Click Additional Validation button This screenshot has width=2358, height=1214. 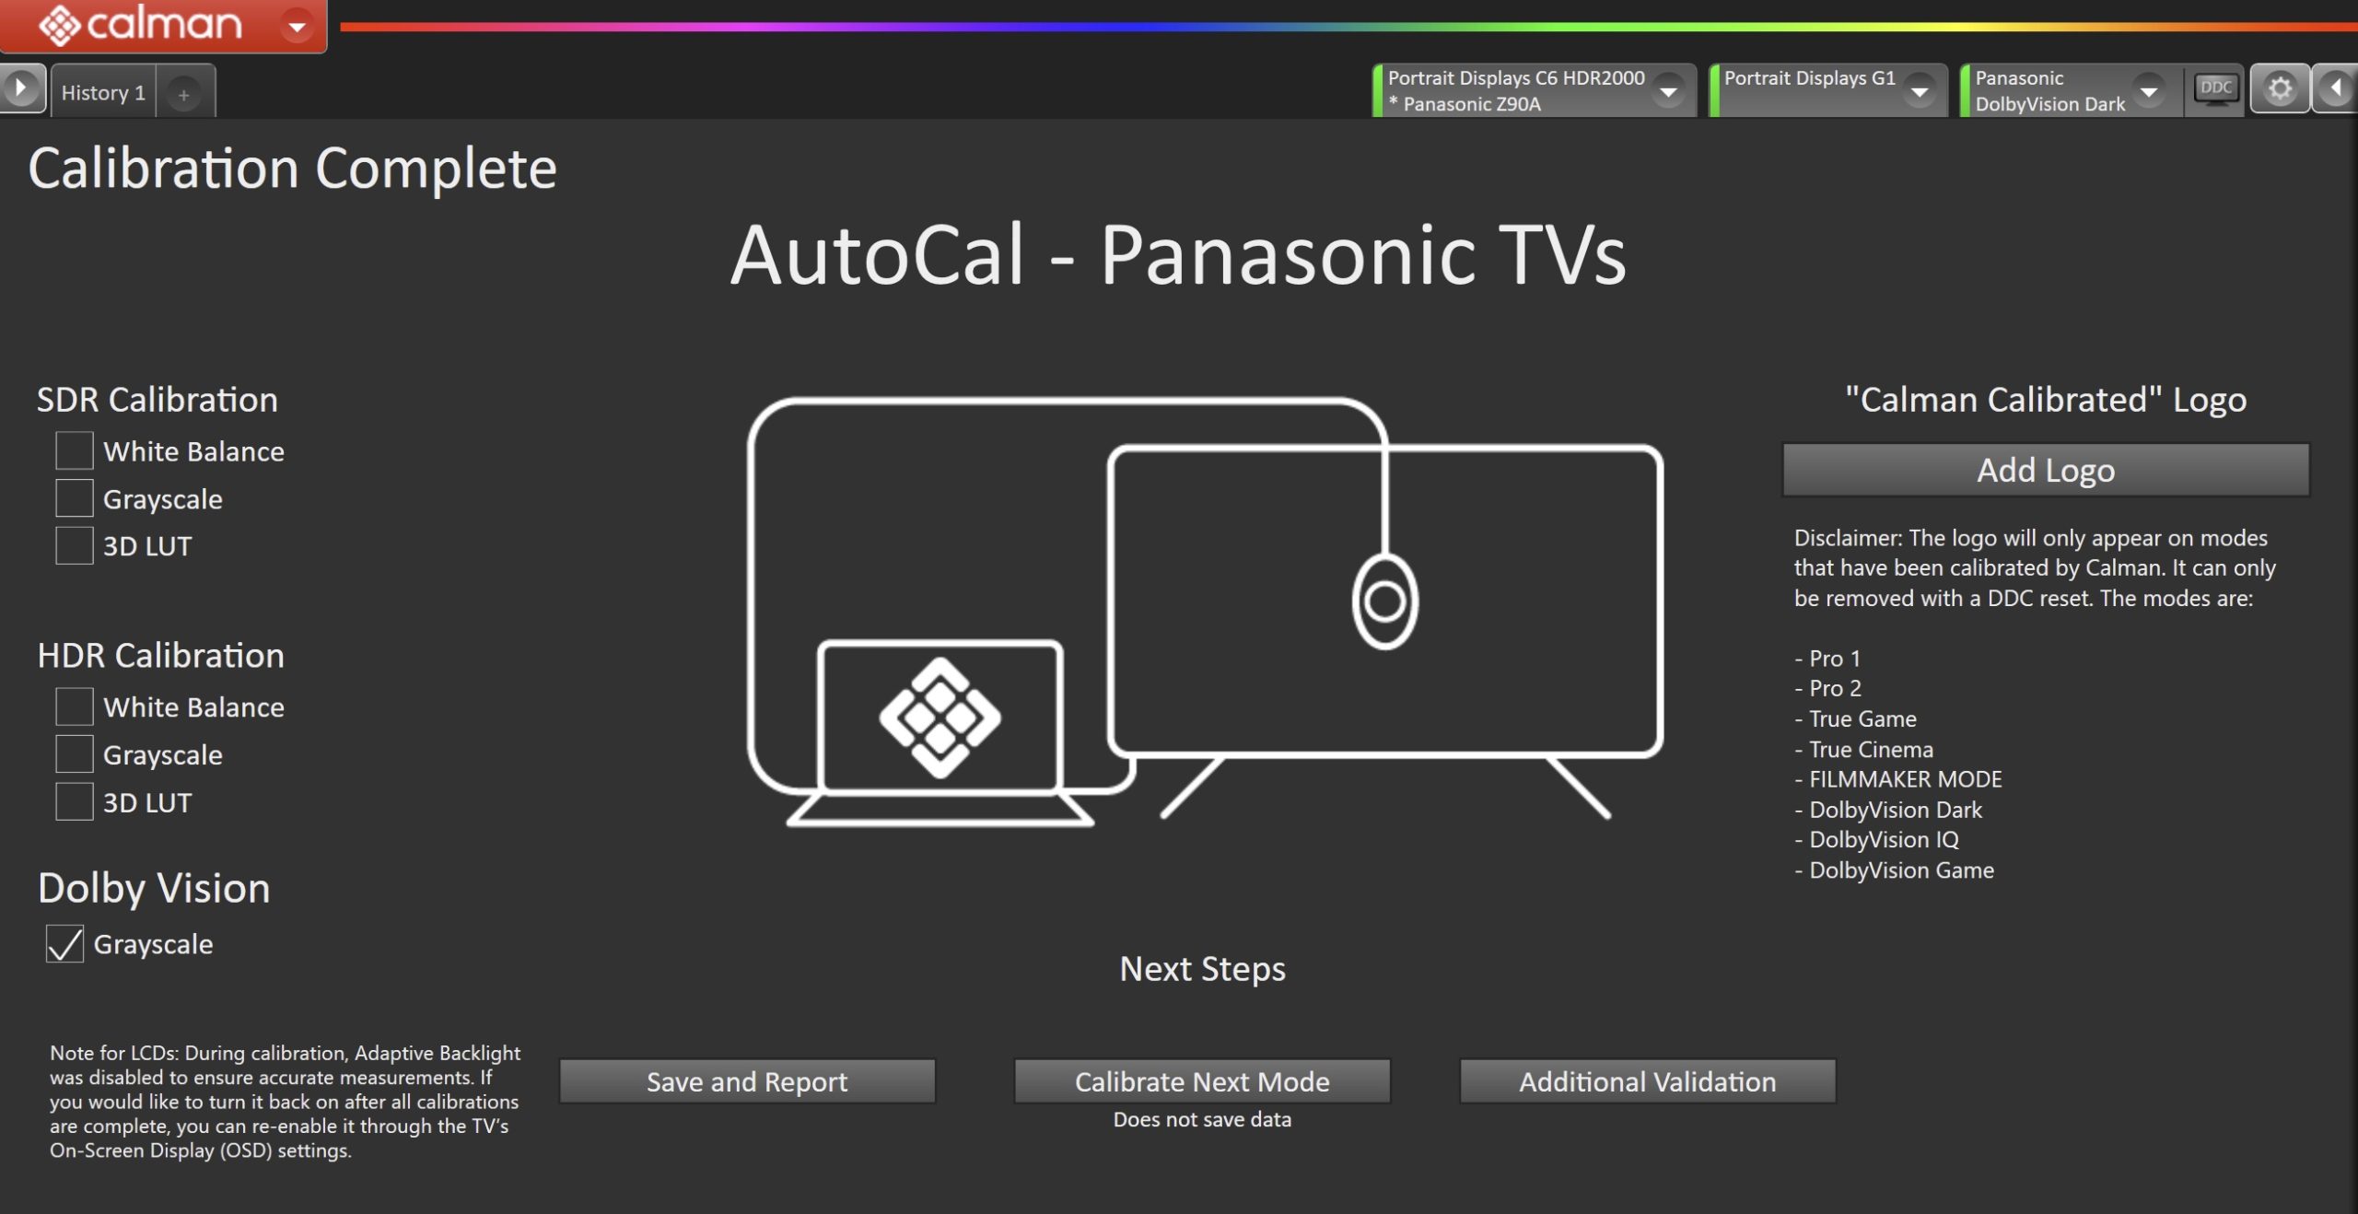[x=1648, y=1080]
